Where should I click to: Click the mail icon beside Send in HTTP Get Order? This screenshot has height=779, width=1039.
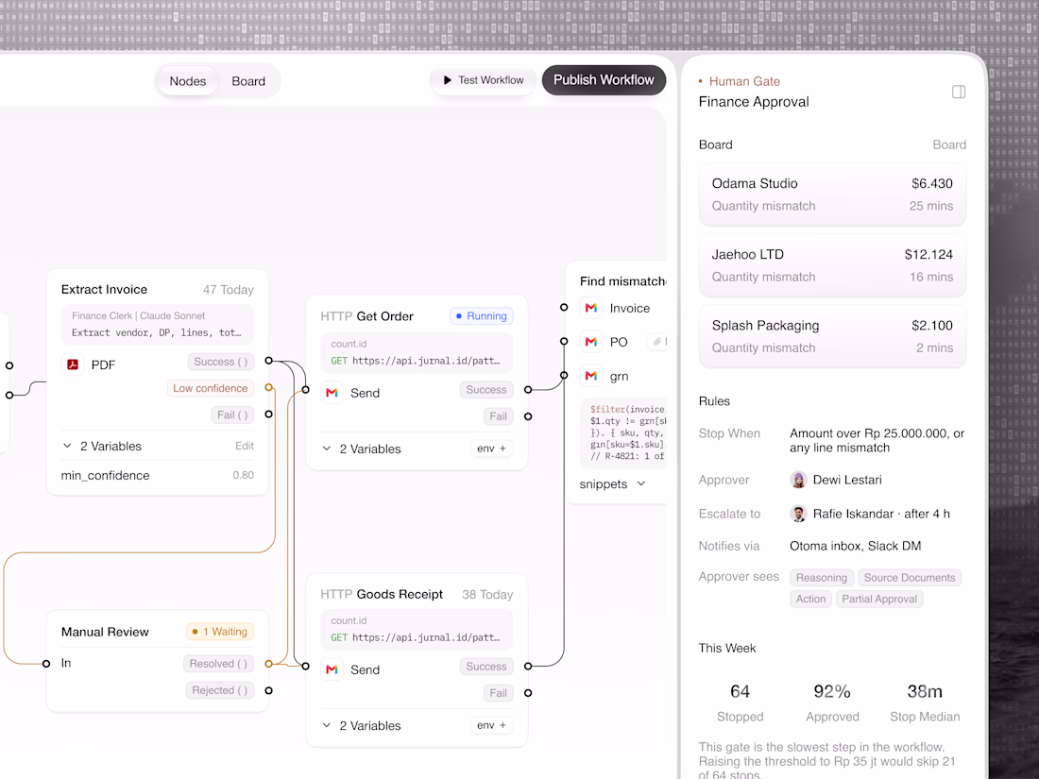tap(332, 393)
